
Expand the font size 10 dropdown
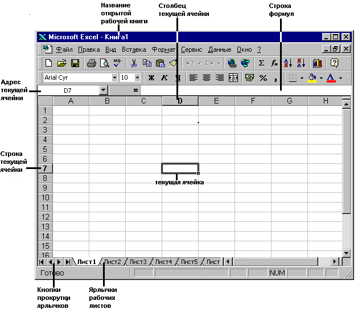[137, 78]
